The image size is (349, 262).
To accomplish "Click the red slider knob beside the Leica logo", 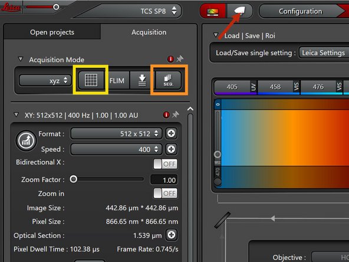I will (56, 7).
